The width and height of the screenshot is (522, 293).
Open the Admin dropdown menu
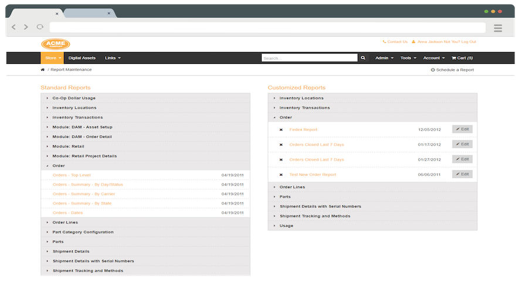[385, 58]
